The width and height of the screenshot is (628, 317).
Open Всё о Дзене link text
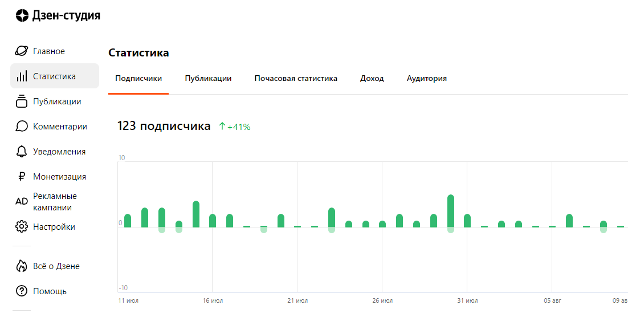[56, 266]
